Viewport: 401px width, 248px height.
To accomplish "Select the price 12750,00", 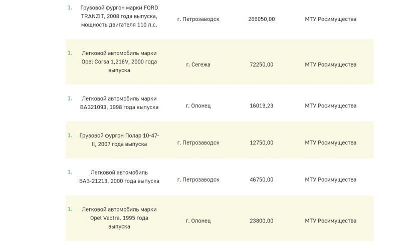I will point(261,142).
